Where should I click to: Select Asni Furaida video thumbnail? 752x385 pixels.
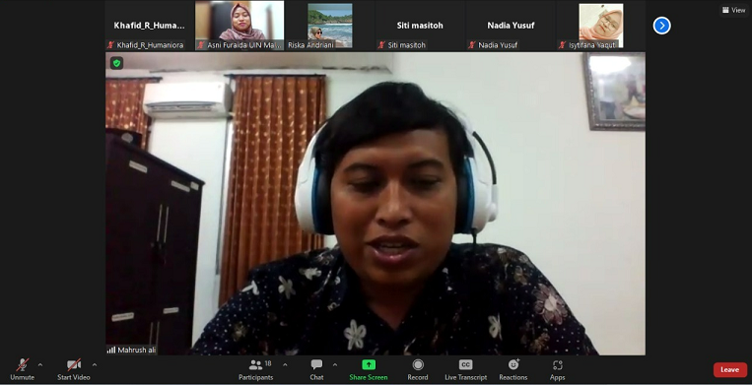tap(239, 25)
